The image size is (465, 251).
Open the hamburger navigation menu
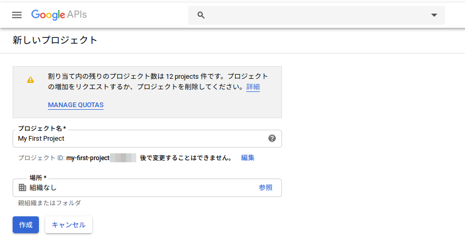(17, 15)
